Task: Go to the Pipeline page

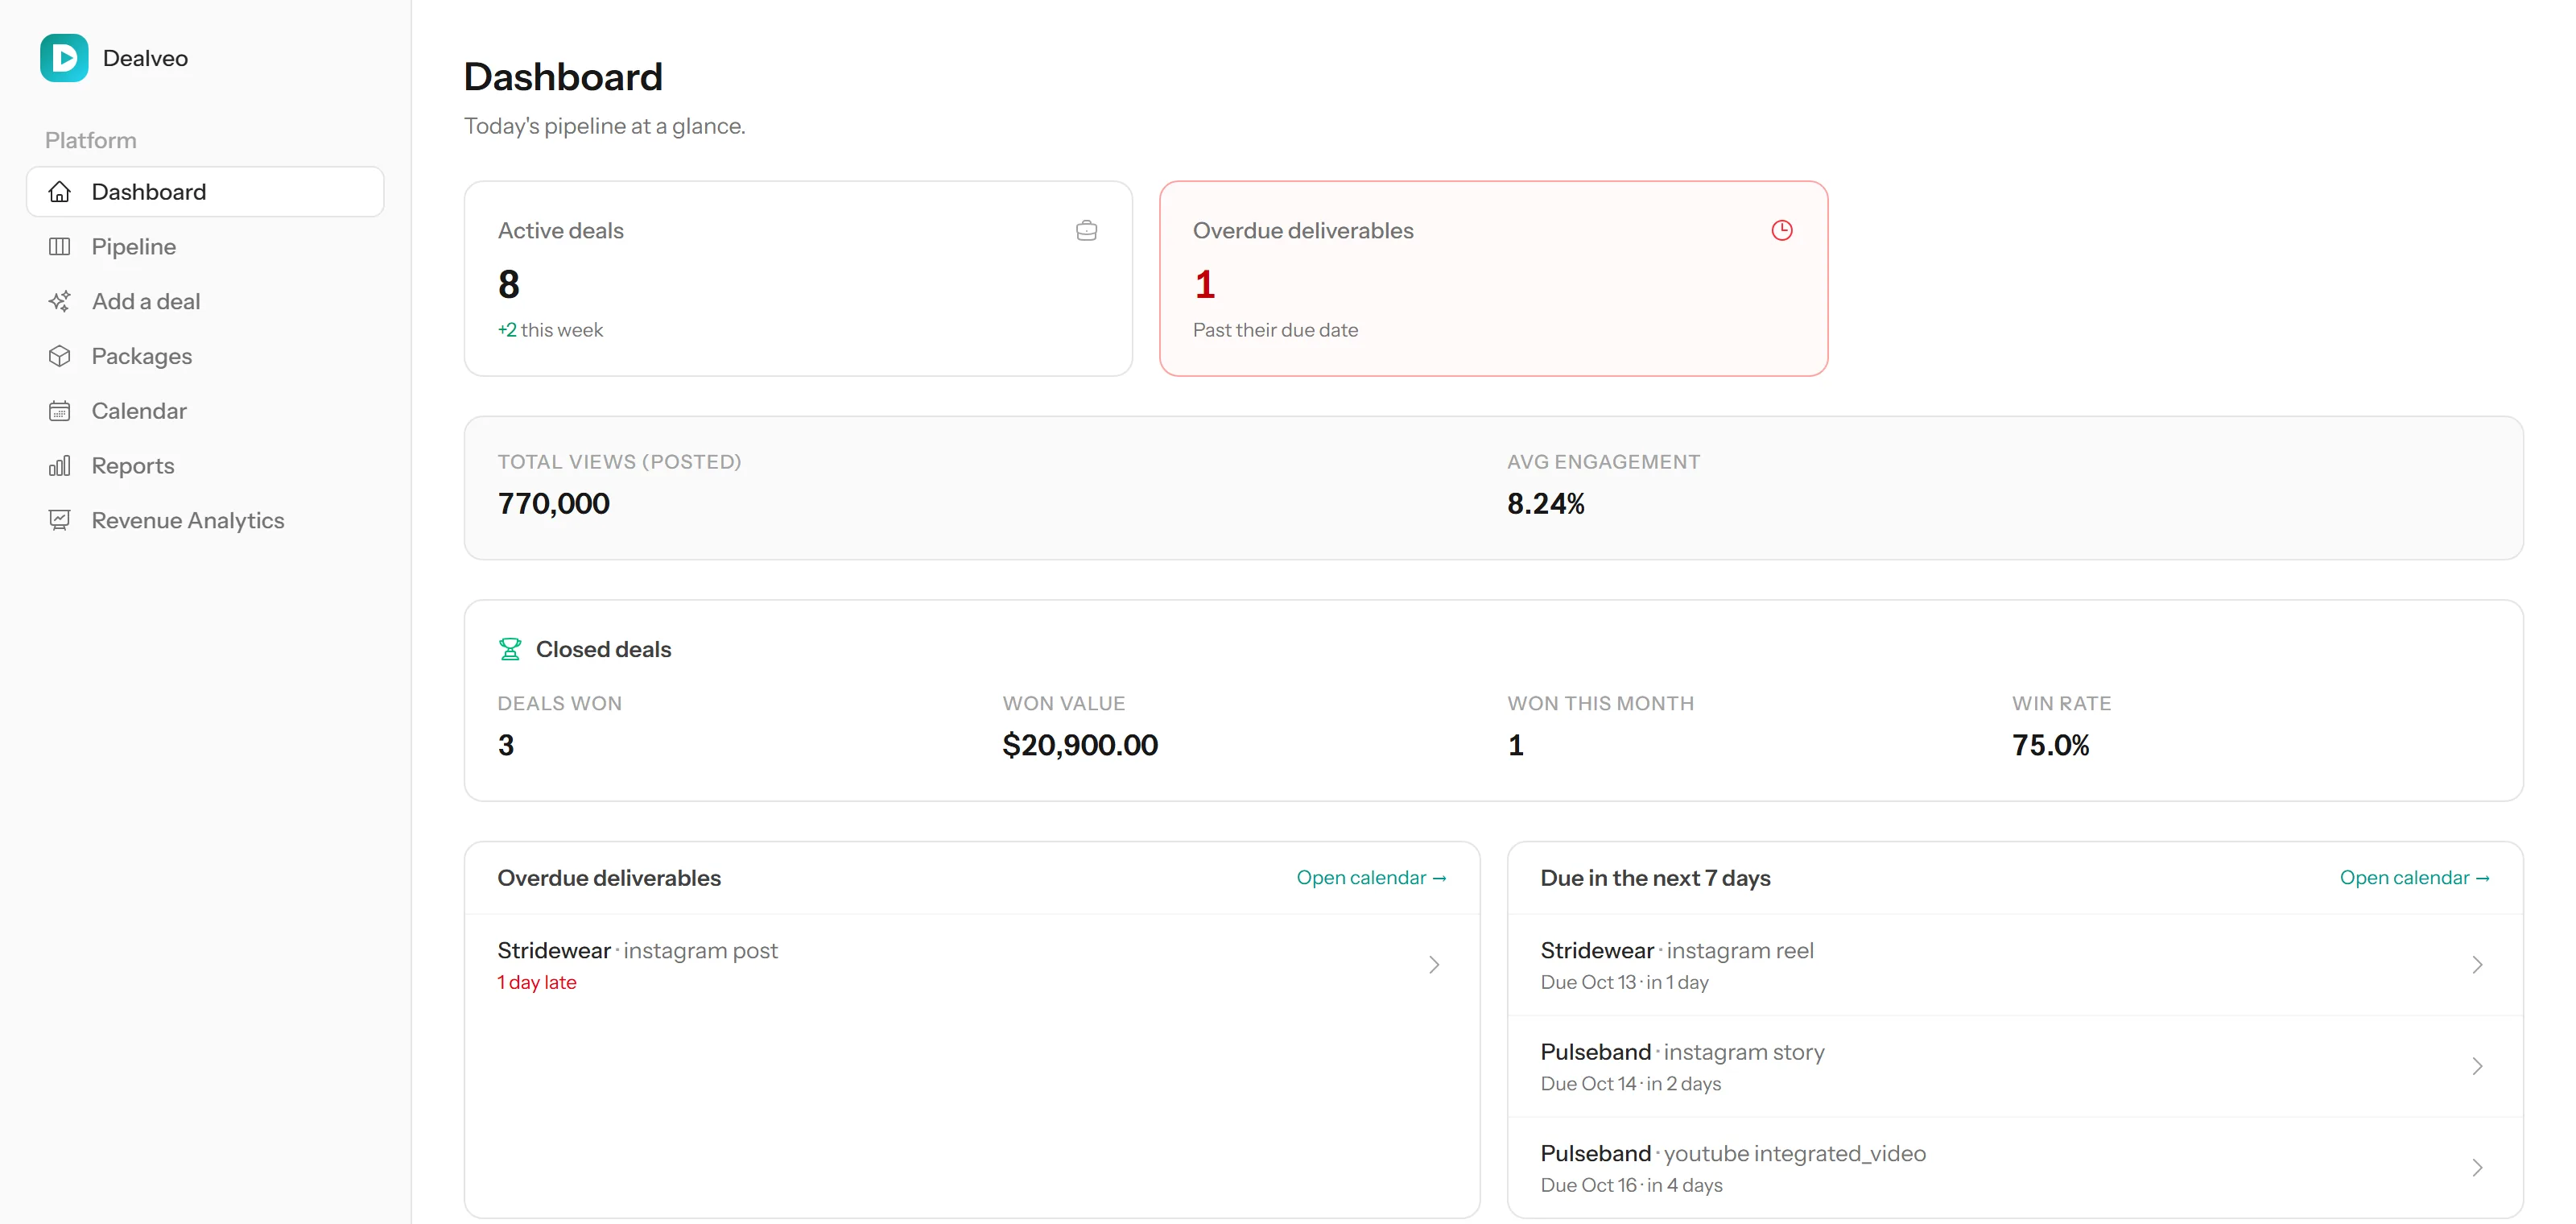Action: tap(205, 246)
